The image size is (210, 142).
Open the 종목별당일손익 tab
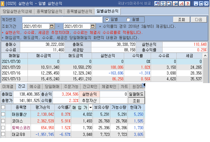coord(50,12)
